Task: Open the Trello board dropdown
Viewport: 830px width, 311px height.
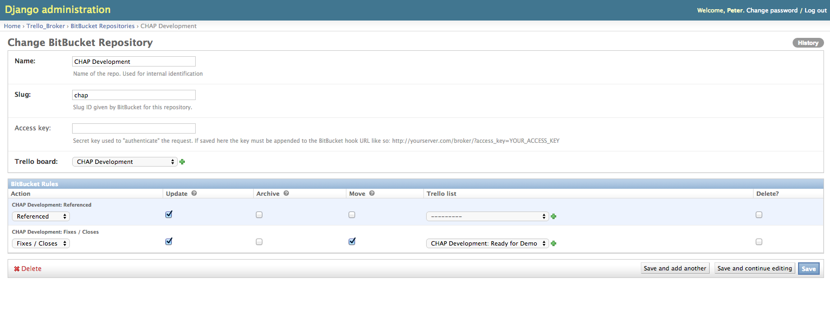Action: 125,162
